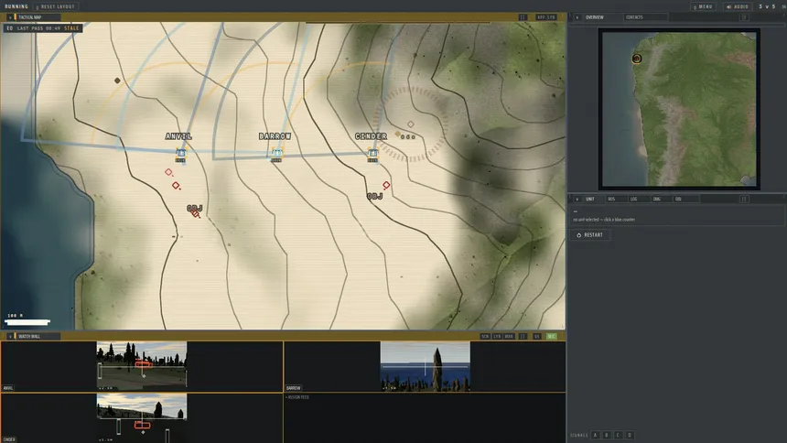Click the RESET LAYOUT button

coord(55,6)
